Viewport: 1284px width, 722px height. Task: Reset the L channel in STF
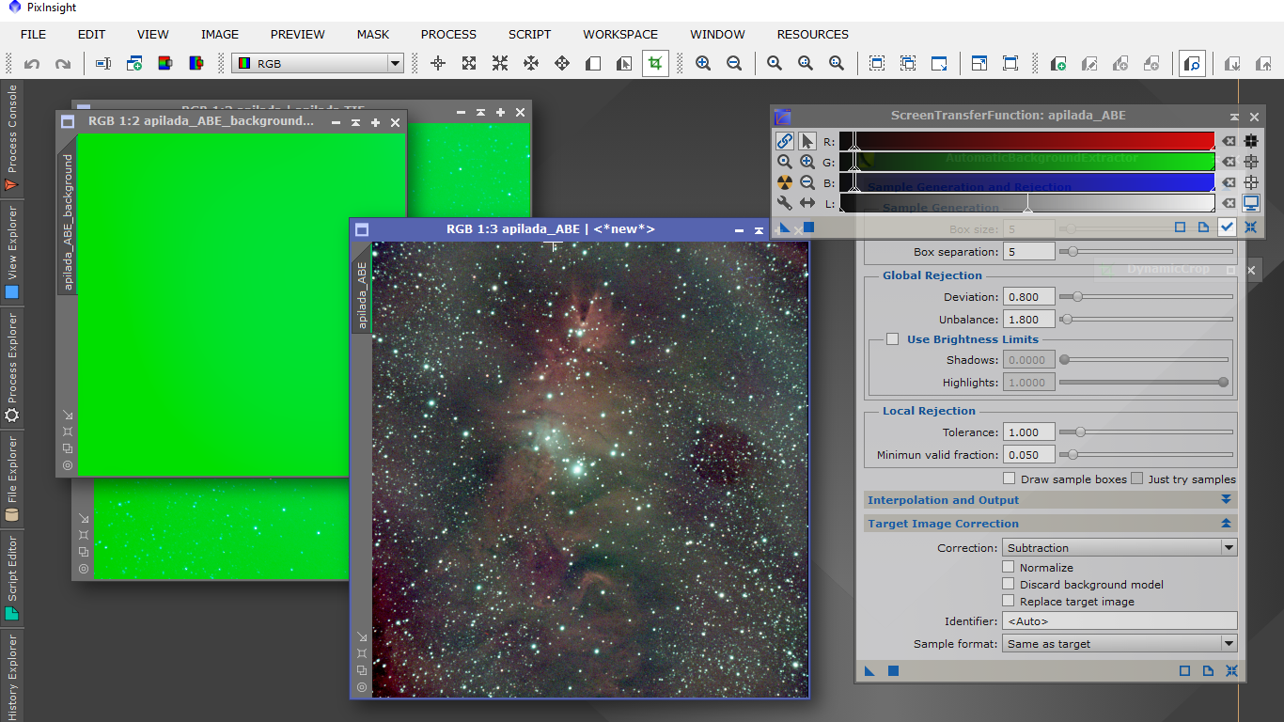[x=1229, y=203]
